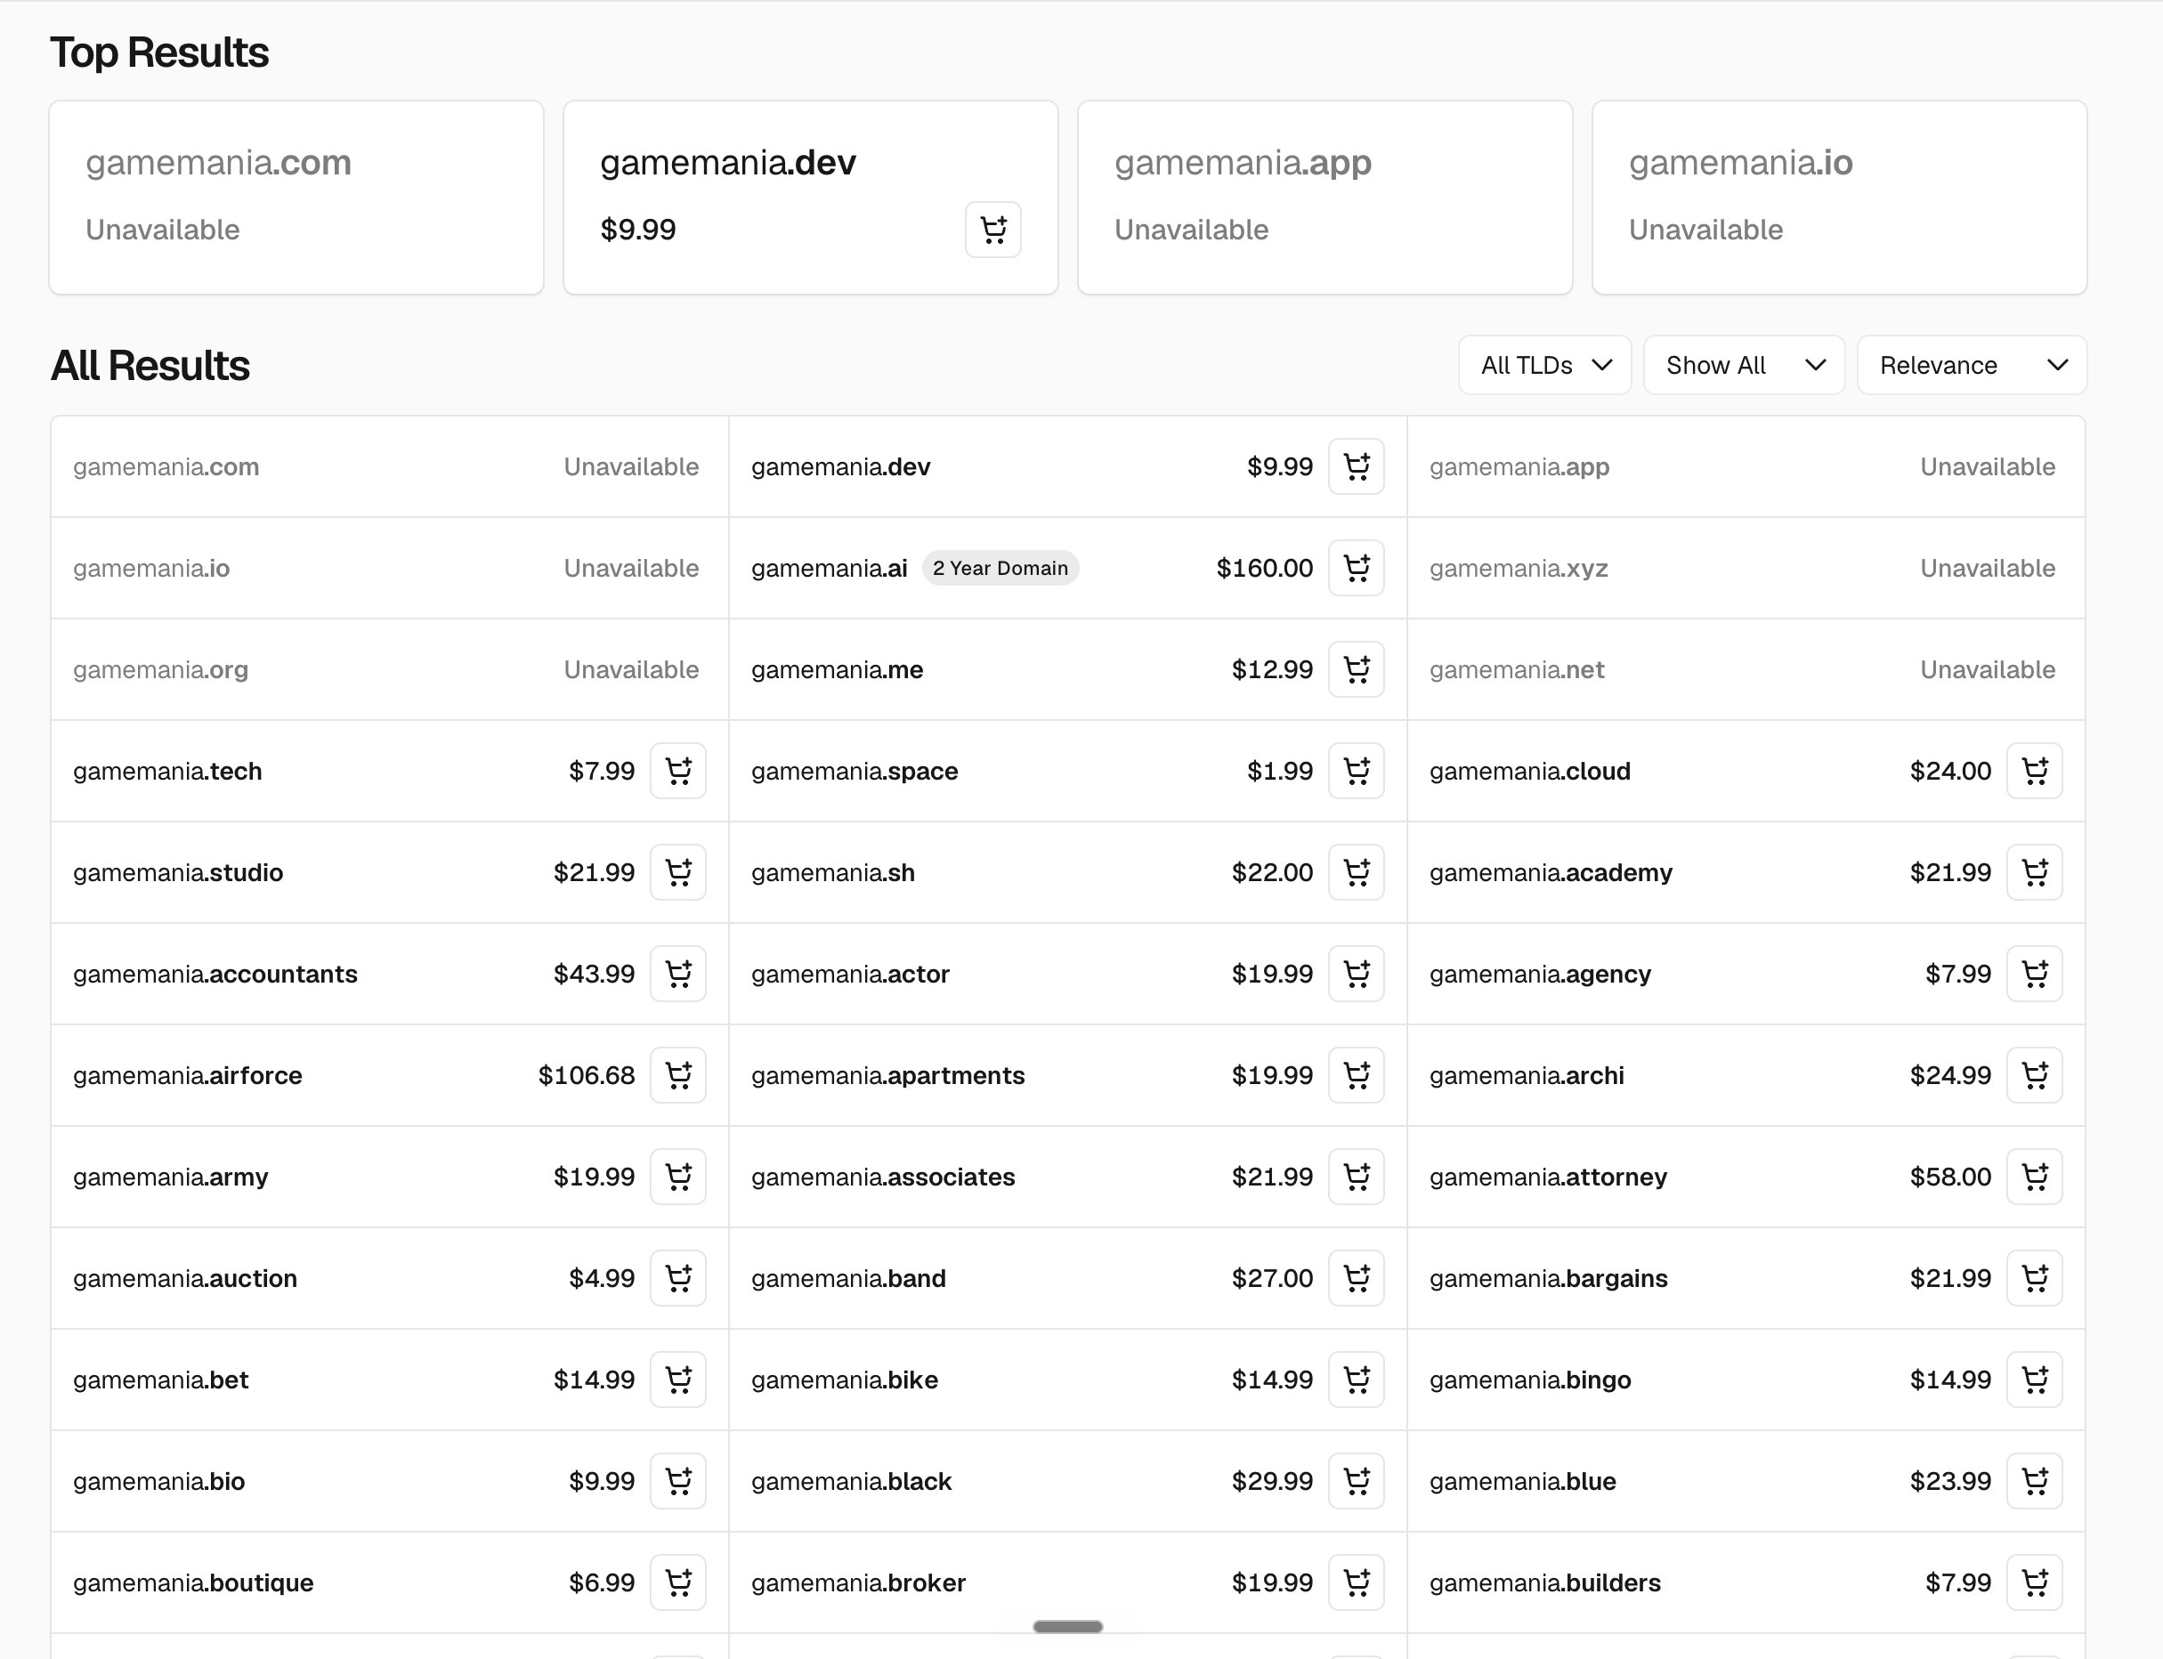2163x1659 pixels.
Task: Open the Show All availability dropdown
Action: [x=1745, y=366]
